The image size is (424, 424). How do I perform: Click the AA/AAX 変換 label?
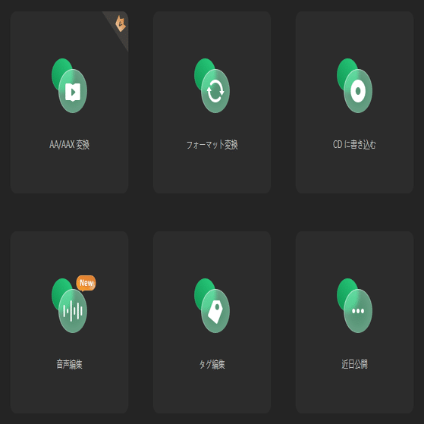coord(70,145)
